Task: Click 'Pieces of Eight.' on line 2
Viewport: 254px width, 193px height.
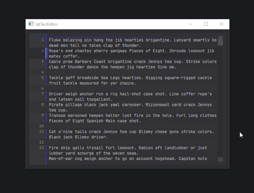Action: coord(148,51)
